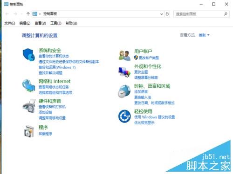Click the search magnifier icon

tap(226, 14)
